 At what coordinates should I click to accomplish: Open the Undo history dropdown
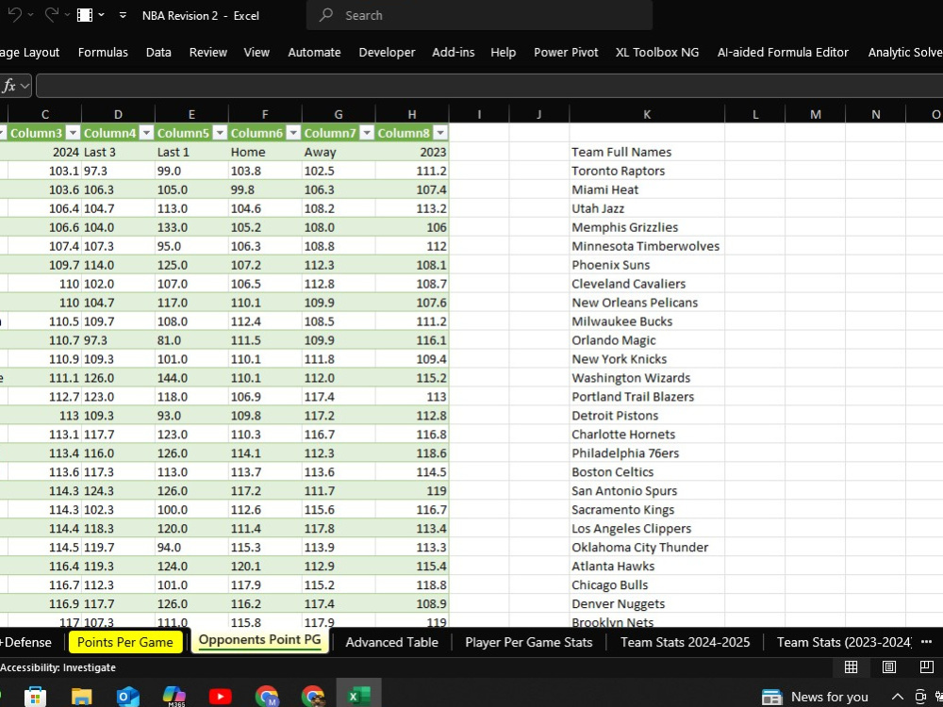pos(31,15)
